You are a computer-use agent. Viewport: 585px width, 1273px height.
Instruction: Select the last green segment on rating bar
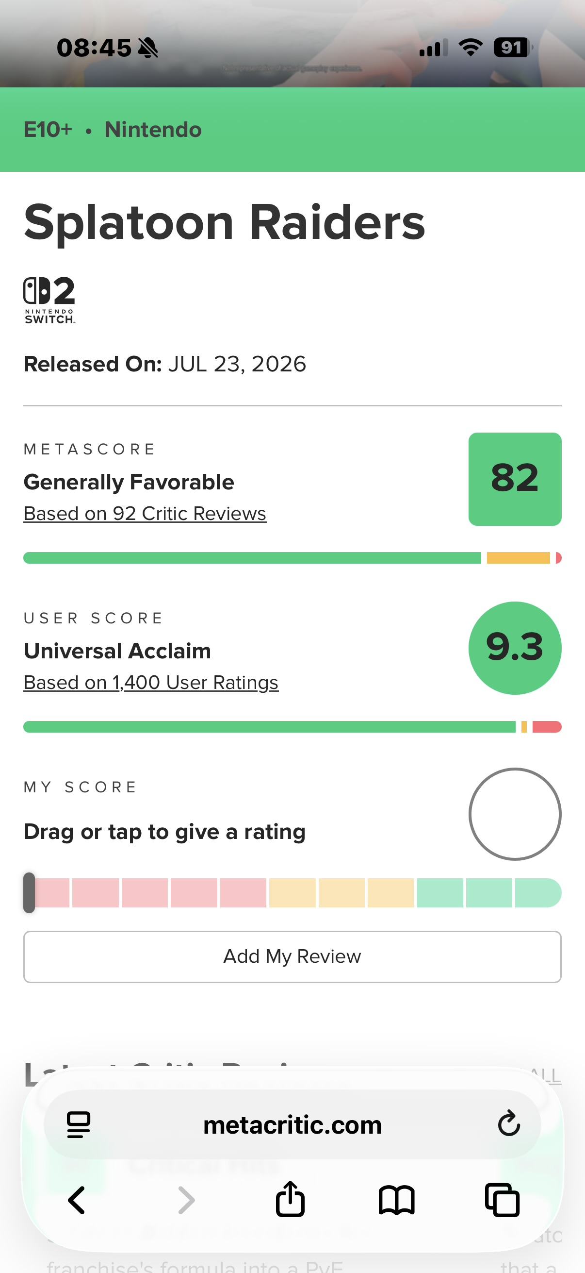click(x=538, y=892)
